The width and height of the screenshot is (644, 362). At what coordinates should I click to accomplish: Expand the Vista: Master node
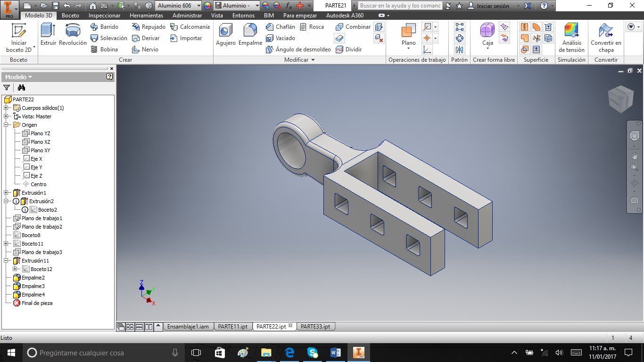pyautogui.click(x=6, y=116)
